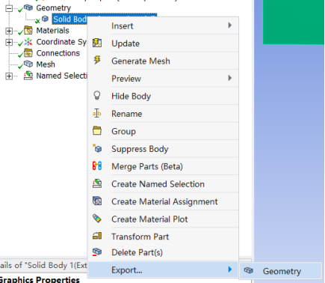Click the Geometry tree node icon
Image resolution: width=325 pixels, height=283 pixels.
point(28,7)
